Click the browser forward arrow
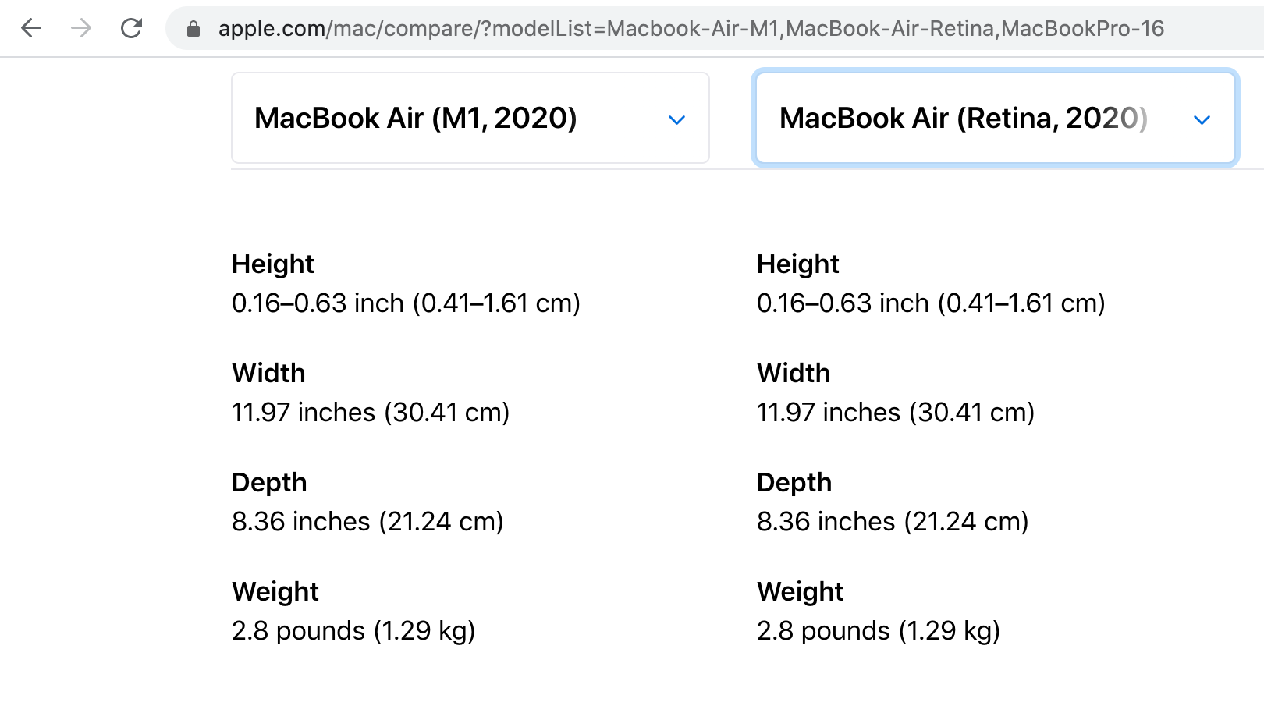 point(81,29)
